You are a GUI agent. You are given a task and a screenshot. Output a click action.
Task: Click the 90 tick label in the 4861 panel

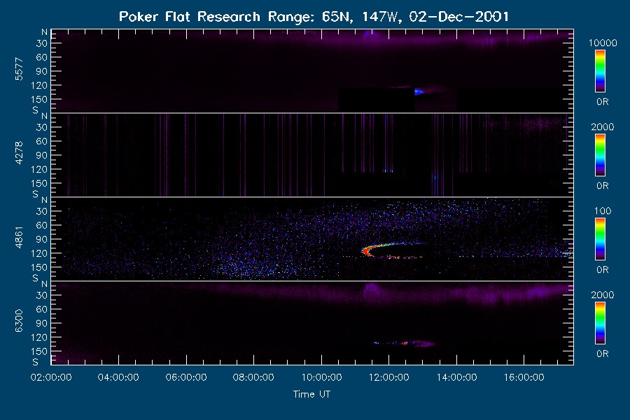point(42,239)
